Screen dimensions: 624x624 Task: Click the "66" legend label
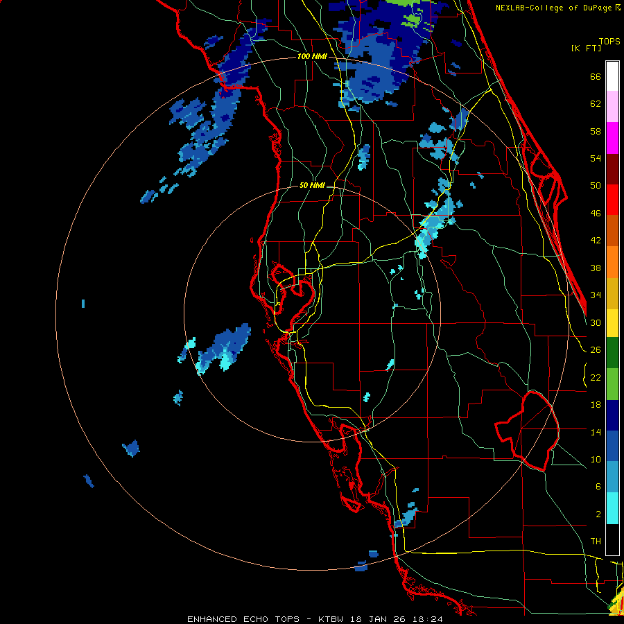pyautogui.click(x=596, y=77)
